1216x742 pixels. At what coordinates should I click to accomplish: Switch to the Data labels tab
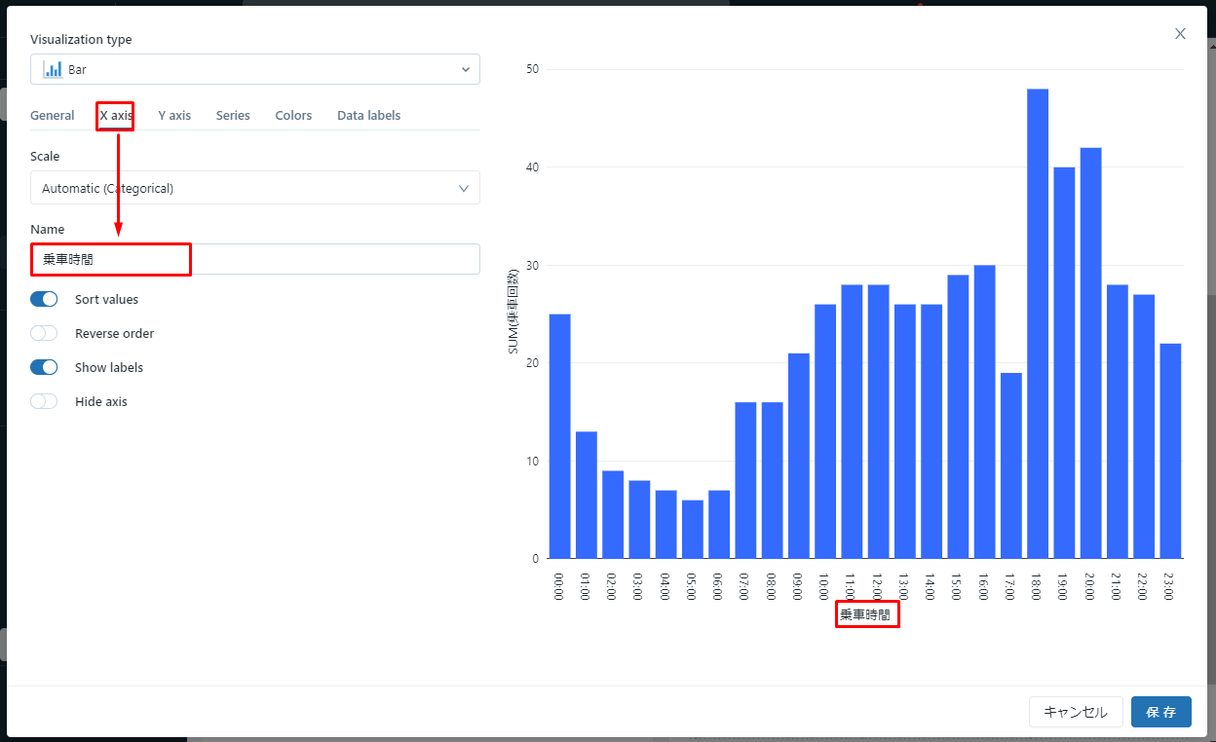tap(368, 116)
